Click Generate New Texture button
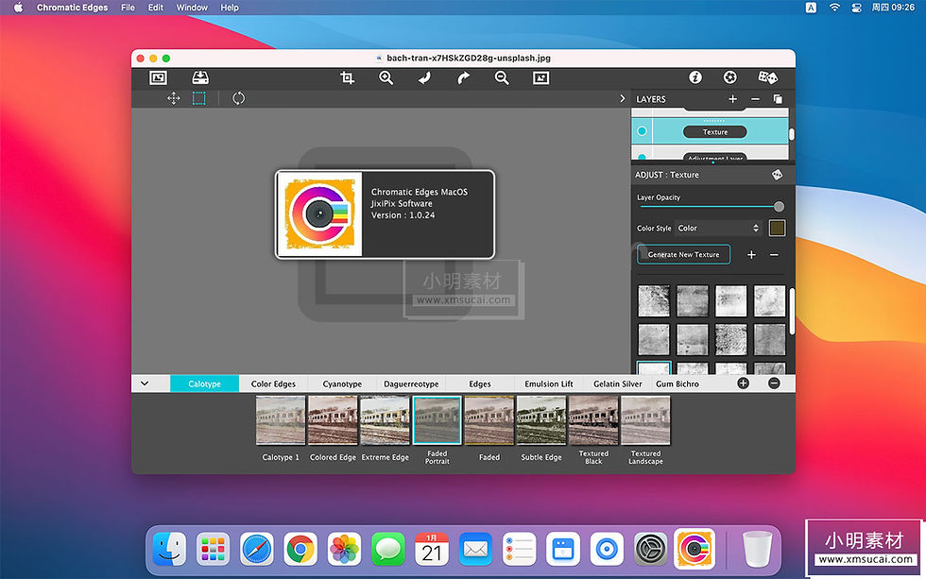 683,255
